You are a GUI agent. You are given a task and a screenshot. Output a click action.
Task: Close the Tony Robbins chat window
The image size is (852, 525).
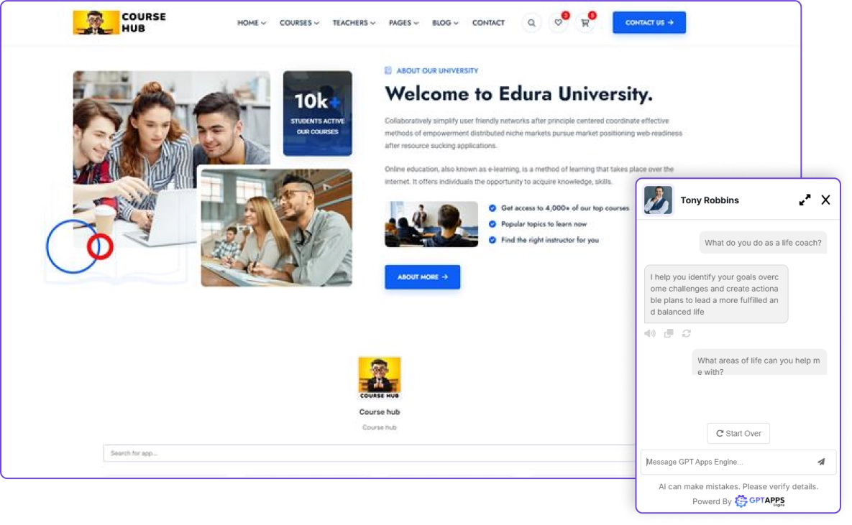click(x=825, y=200)
